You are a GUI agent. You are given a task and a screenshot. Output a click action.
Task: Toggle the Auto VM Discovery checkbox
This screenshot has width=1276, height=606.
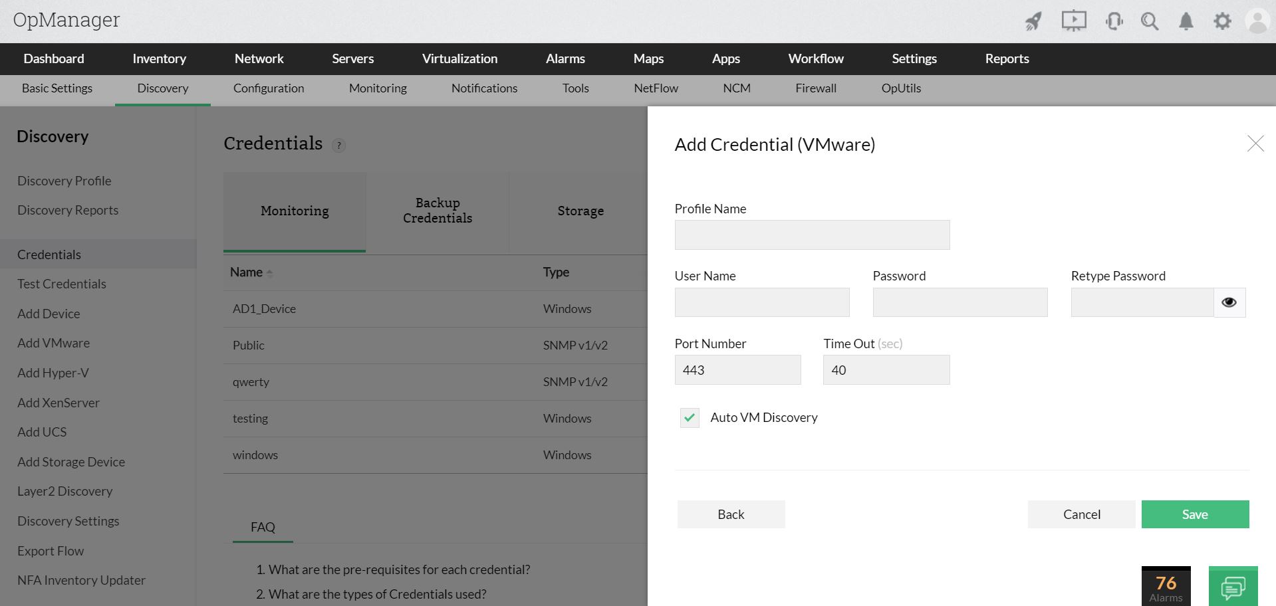click(690, 418)
